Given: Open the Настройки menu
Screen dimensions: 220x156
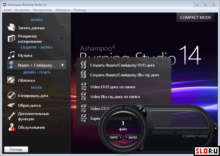Looking at the screenshot, I should 22,10.
